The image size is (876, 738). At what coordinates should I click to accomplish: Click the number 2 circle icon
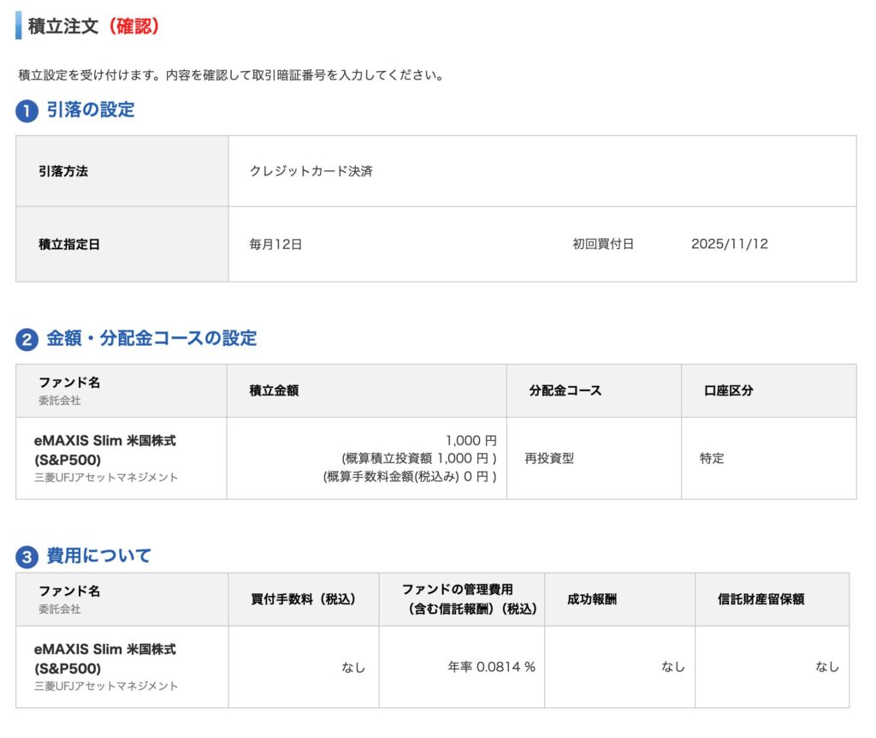click(x=27, y=340)
